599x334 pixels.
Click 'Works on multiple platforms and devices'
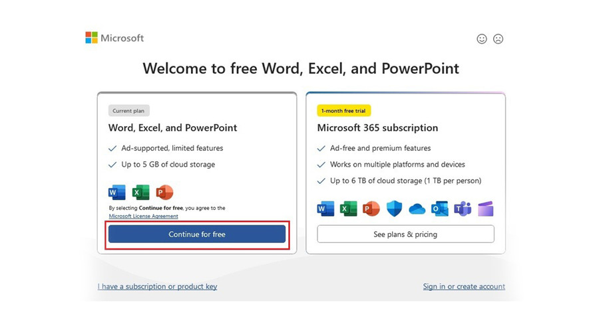(x=398, y=164)
